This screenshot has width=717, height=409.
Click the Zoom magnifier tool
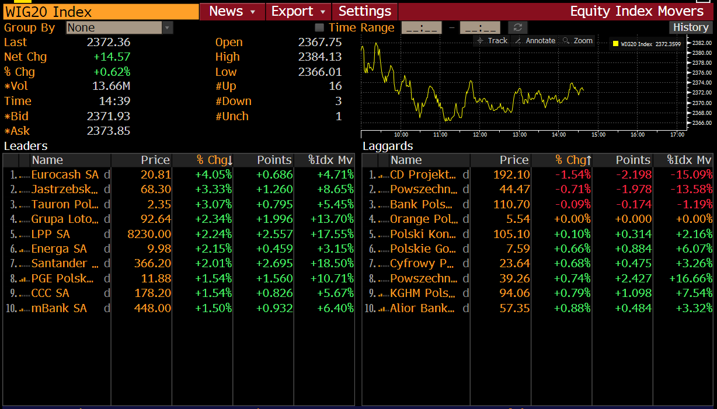[566, 40]
